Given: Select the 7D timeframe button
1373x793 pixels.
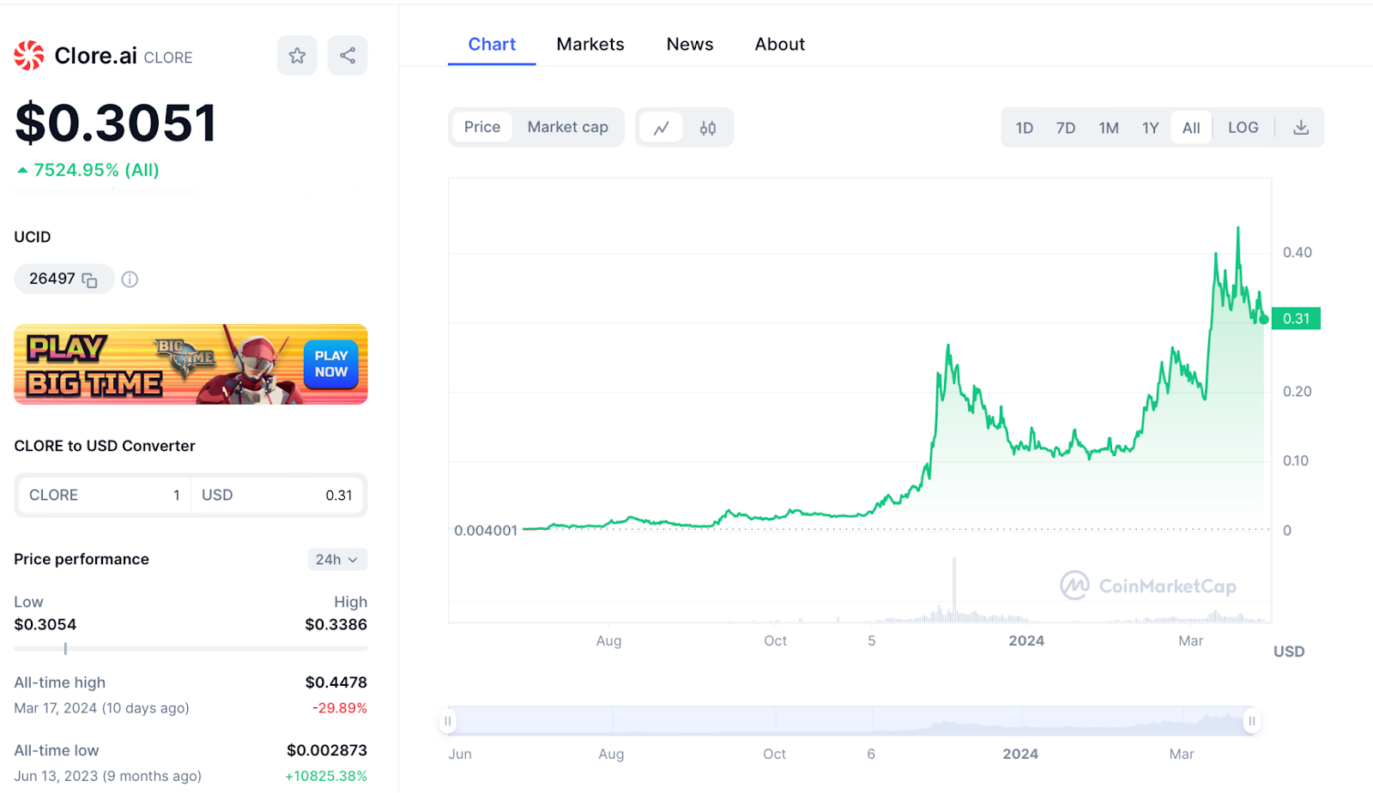Looking at the screenshot, I should coord(1065,126).
